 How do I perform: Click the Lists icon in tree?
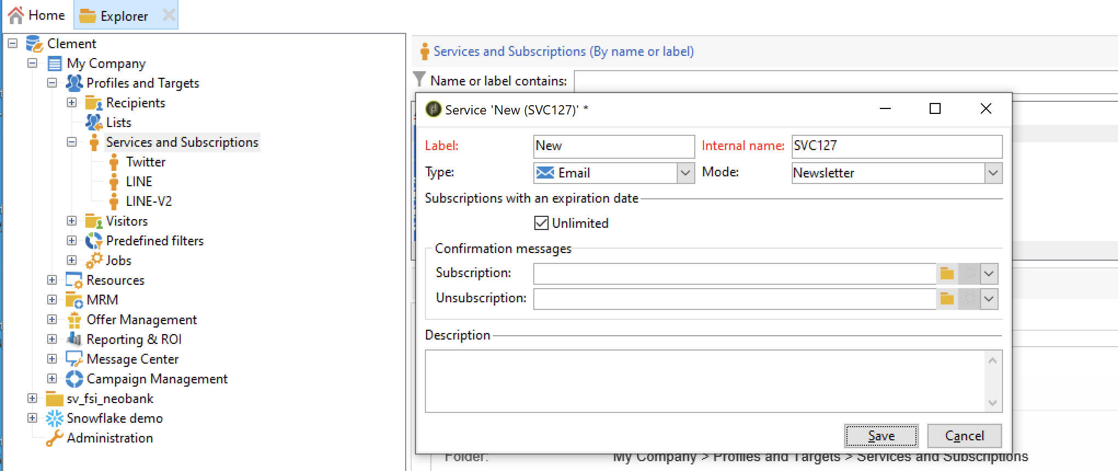click(x=94, y=122)
